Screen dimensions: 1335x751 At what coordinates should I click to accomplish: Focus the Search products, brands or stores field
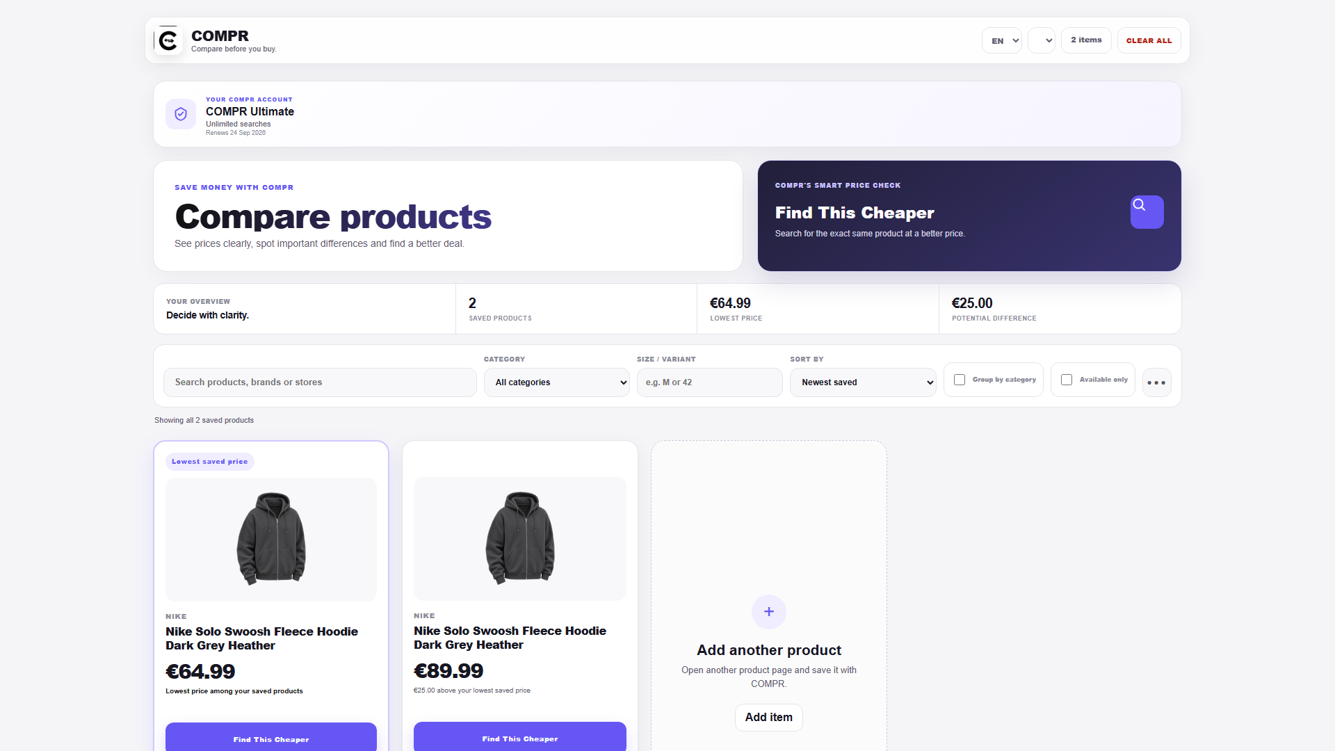pos(320,382)
